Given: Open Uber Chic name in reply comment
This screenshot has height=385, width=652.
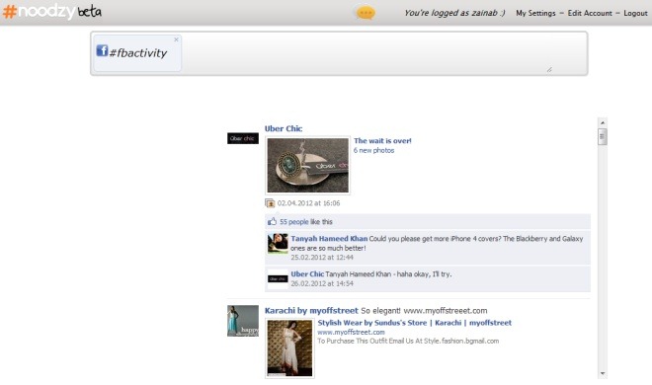Looking at the screenshot, I should [x=307, y=274].
